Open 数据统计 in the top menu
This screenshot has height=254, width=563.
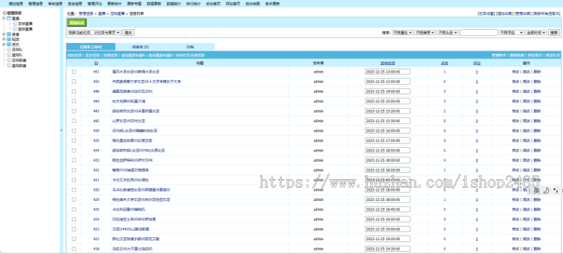(x=174, y=4)
